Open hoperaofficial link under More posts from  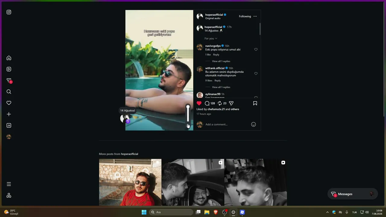point(130,154)
